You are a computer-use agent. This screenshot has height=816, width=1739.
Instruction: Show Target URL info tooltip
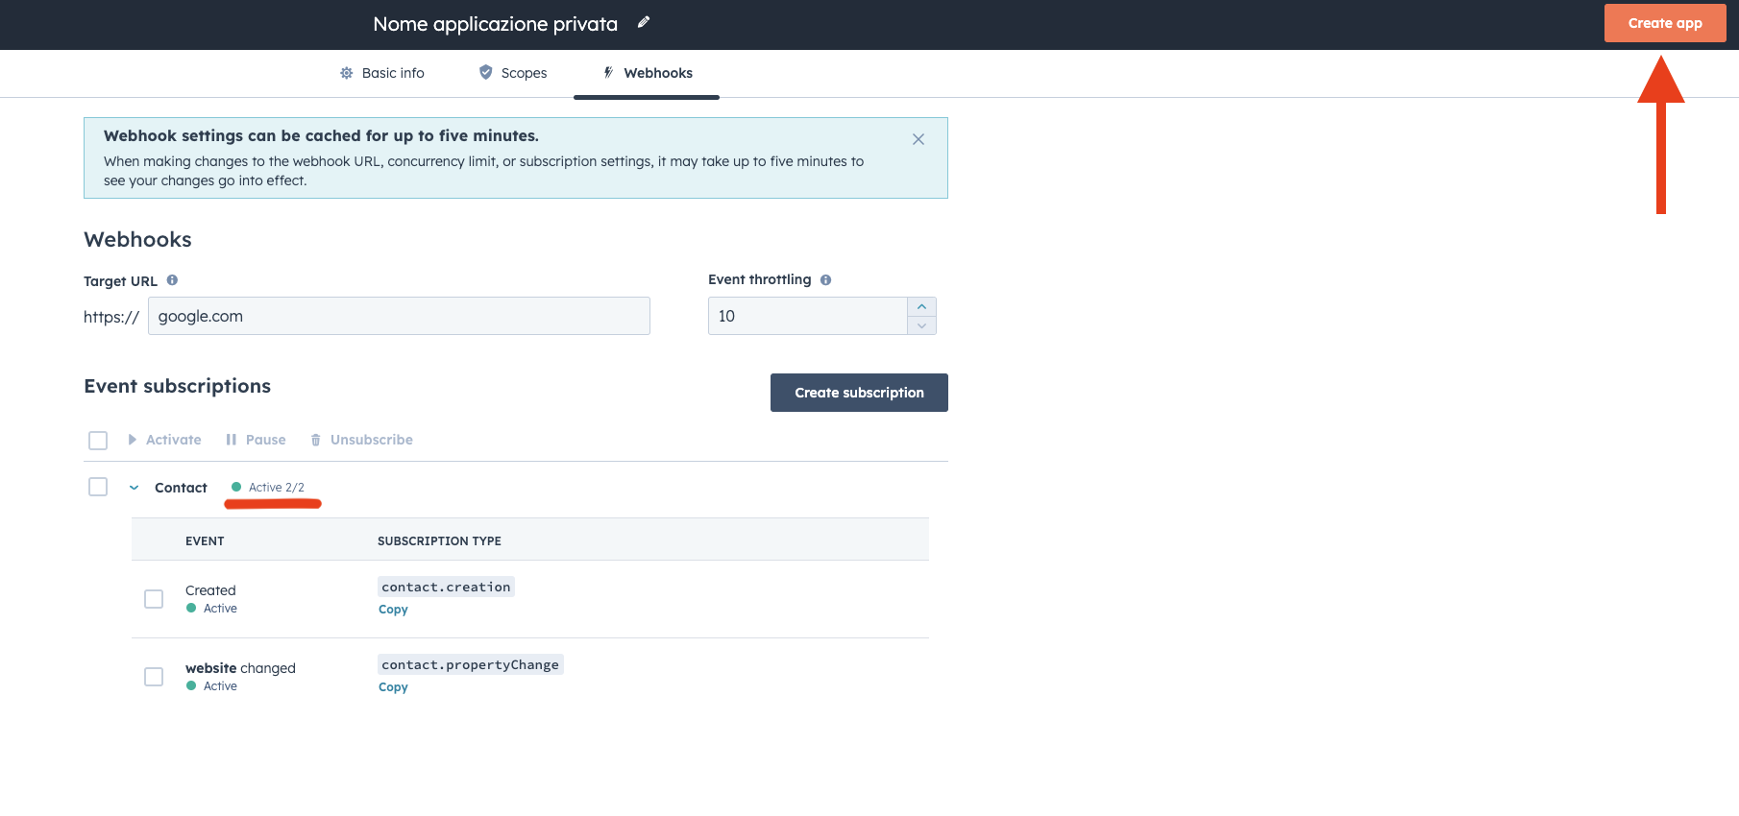(x=172, y=280)
